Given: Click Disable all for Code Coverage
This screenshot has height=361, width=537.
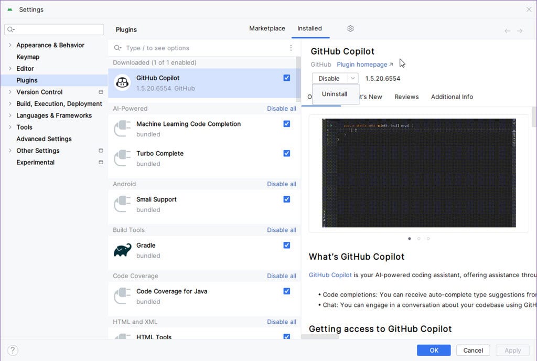Looking at the screenshot, I should pyautogui.click(x=282, y=275).
